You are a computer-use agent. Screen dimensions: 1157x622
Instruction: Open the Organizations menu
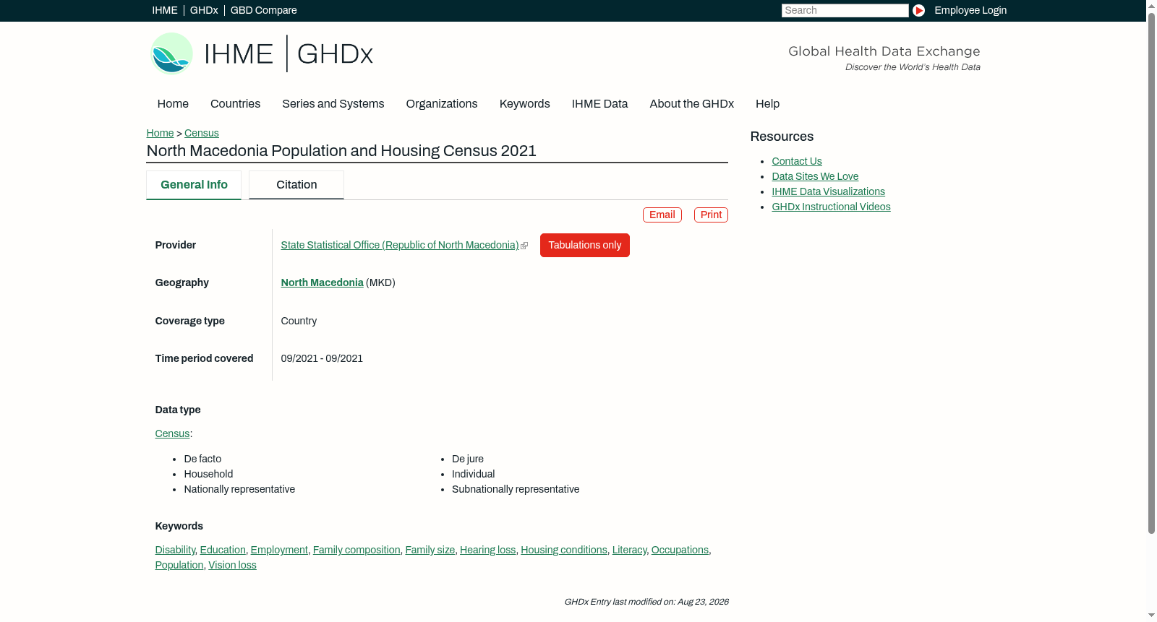442,104
